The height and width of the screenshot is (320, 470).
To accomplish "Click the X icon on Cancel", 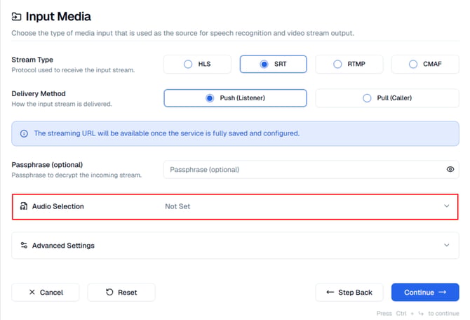I will click(x=32, y=292).
